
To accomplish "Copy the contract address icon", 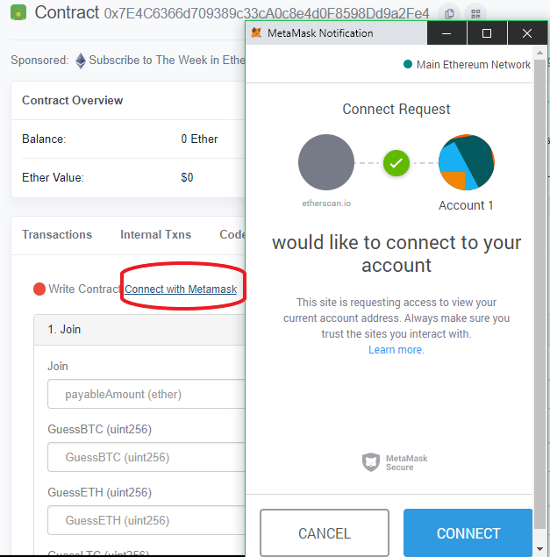I will point(449,14).
